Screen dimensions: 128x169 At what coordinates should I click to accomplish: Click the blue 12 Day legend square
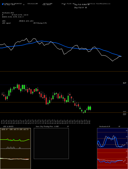[x=3, y=4]
